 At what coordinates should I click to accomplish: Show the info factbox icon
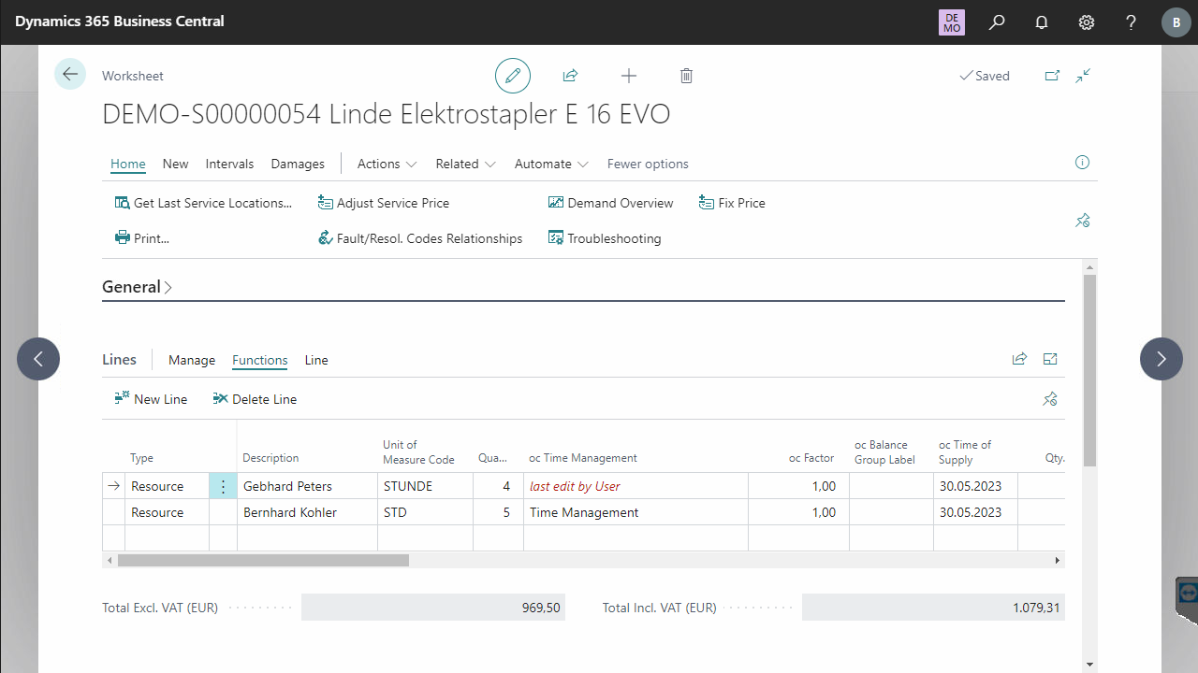coord(1083,163)
